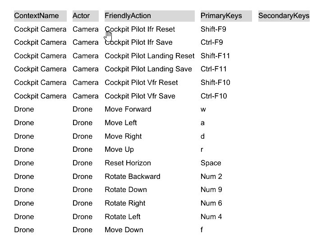The image size is (321, 239).
Task: Select the FriendlyAction column header
Action: [x=150, y=16]
